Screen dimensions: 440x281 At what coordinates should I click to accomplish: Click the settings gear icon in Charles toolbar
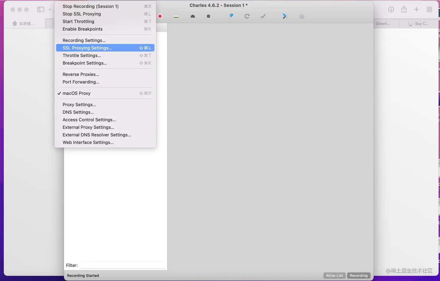pyautogui.click(x=301, y=16)
